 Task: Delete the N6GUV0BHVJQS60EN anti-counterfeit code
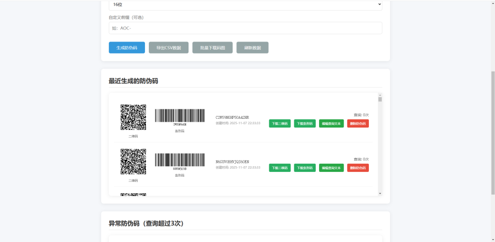358,168
